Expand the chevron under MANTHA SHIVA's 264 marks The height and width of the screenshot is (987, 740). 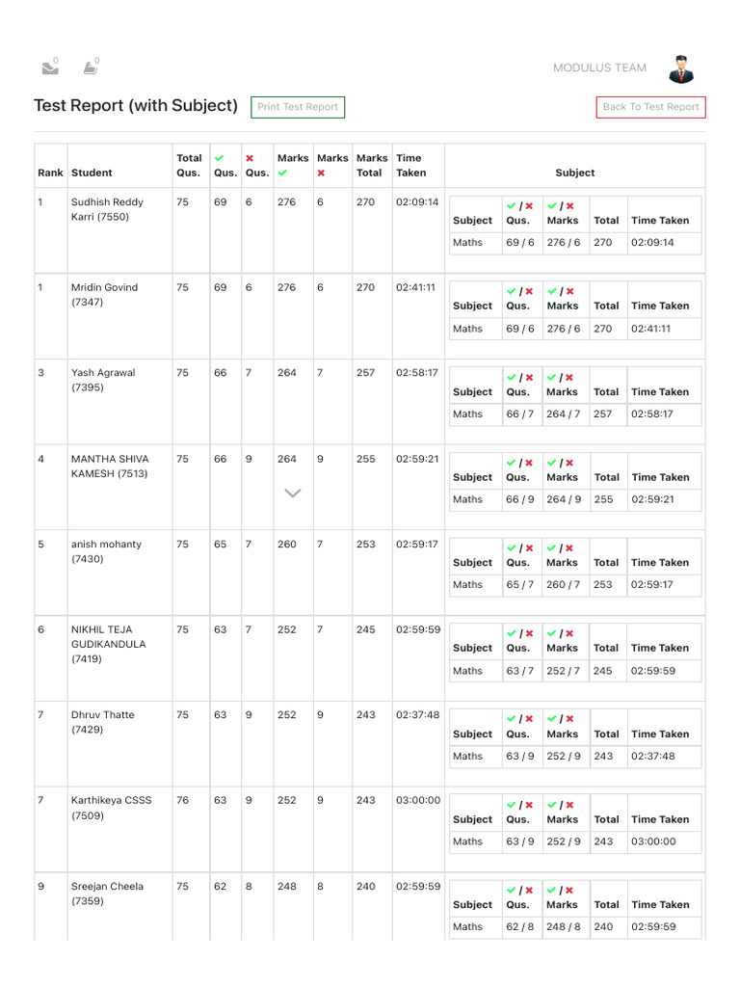(293, 493)
